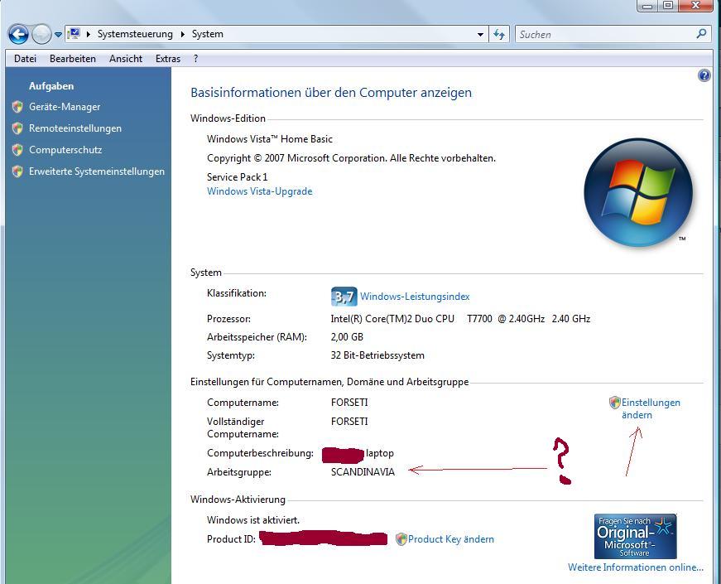Open the Bearbeiten menu
The width and height of the screenshot is (721, 584).
73,59
